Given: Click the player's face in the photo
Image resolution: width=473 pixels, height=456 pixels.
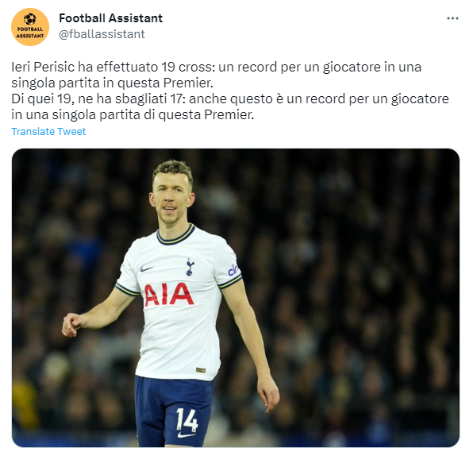Looking at the screenshot, I should 171,201.
